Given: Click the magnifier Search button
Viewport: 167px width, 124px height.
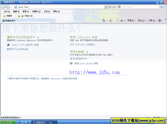Looking at the screenshot, I should tap(162, 7).
